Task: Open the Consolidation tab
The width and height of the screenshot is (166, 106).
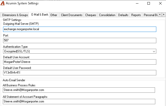Action: coord(107,15)
